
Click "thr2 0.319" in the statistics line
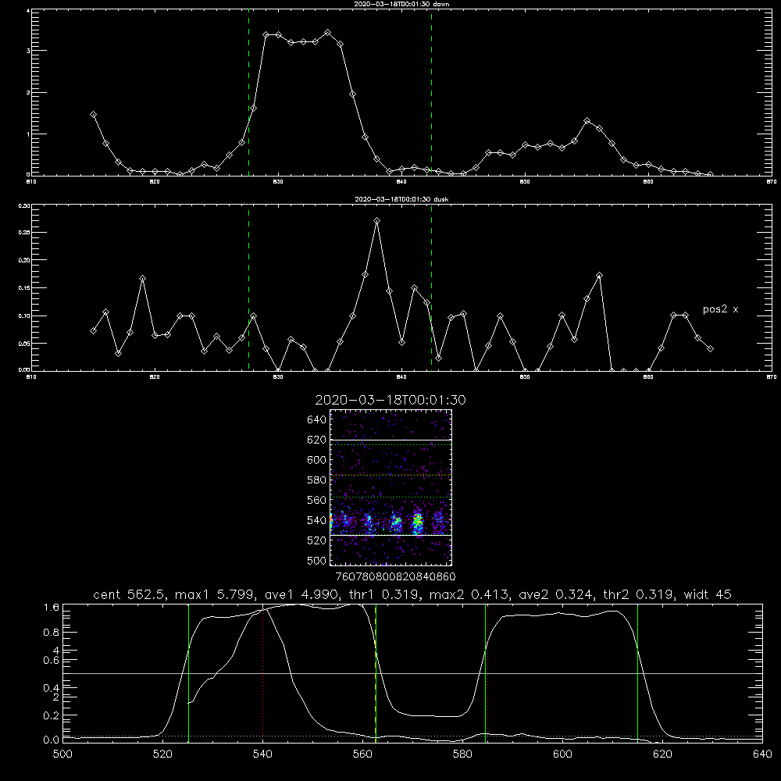640,594
